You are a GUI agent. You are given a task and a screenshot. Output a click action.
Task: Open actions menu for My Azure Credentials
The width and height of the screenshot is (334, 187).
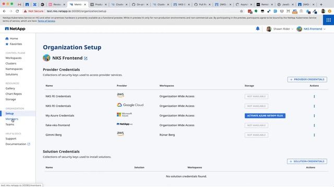point(314,115)
